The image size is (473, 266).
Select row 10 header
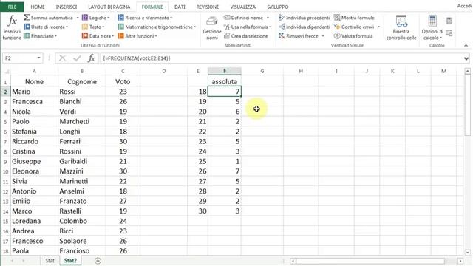click(5, 171)
